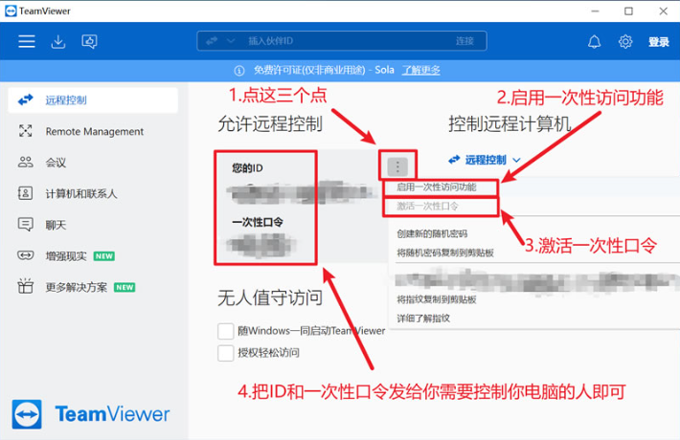Screen dimensions: 680x440
Task: Click the contacts book icon
Action: [25, 193]
